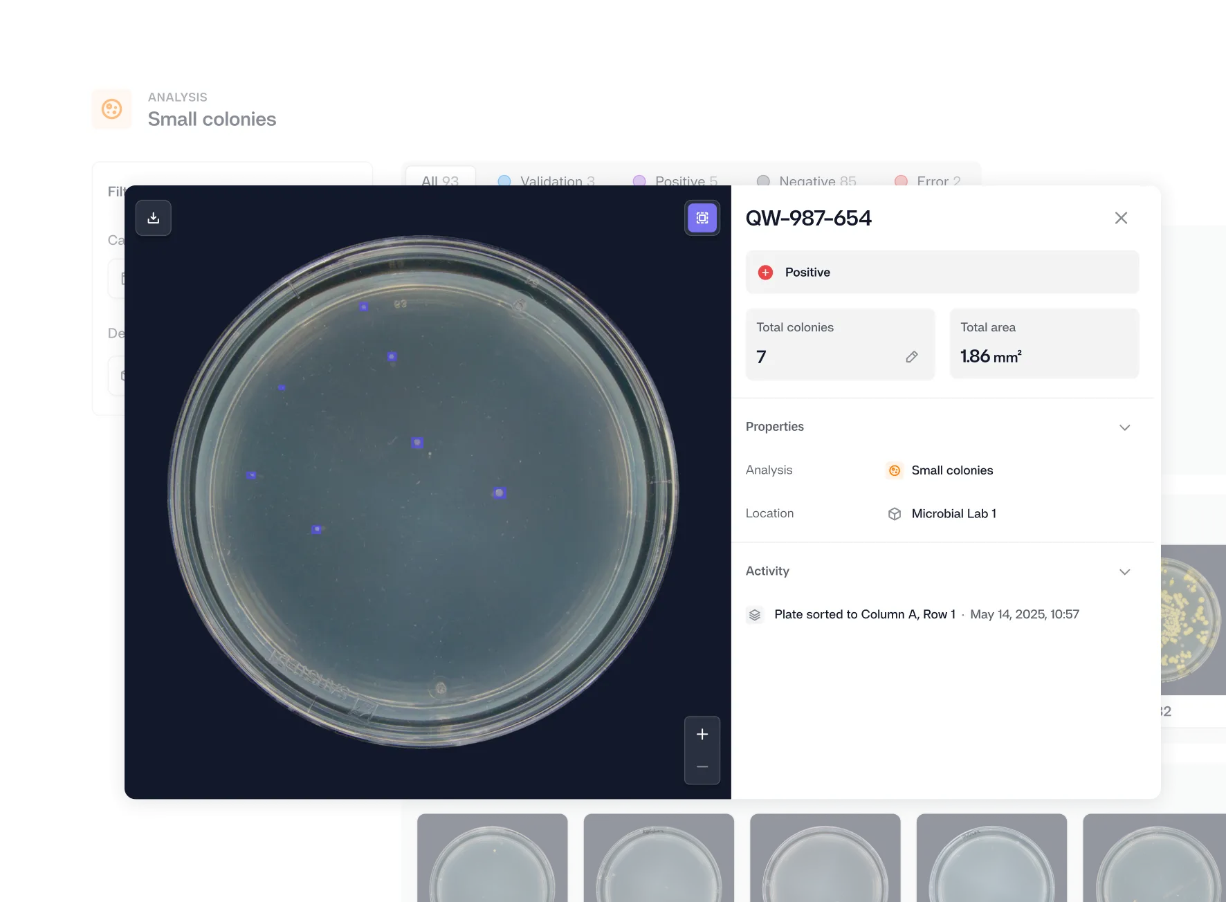Toggle colony detection overlay button
1226x902 pixels.
pyautogui.click(x=702, y=218)
